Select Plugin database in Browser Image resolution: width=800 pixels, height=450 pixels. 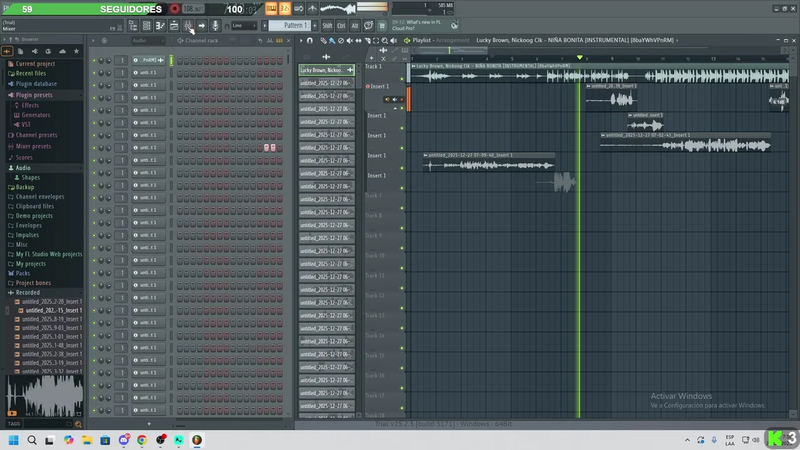click(36, 84)
